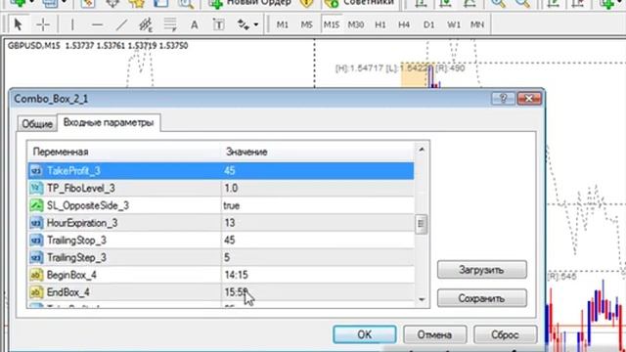
Task: Click the Новый ордер toolbar button
Action: click(x=251, y=3)
